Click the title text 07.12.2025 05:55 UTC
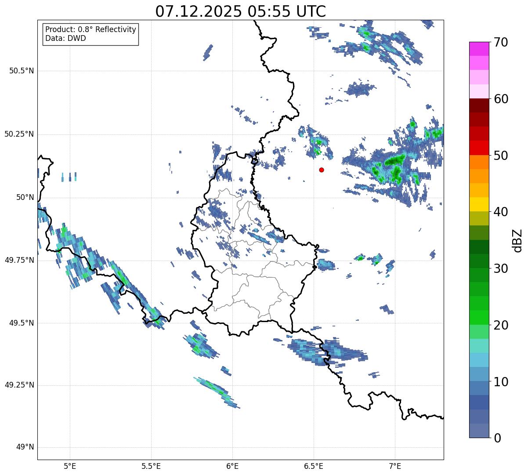The image size is (528, 475). 241,11
